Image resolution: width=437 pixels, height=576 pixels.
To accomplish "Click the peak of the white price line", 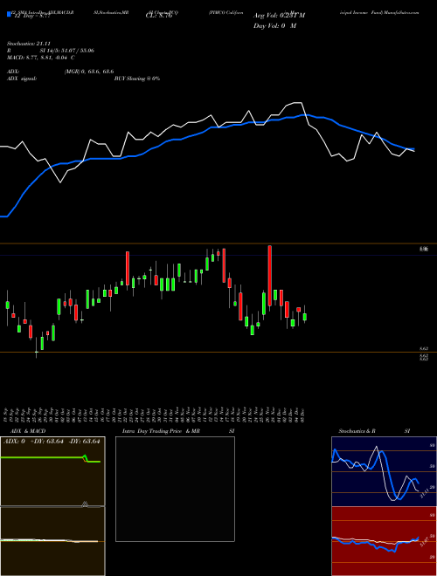I will pos(297,103).
